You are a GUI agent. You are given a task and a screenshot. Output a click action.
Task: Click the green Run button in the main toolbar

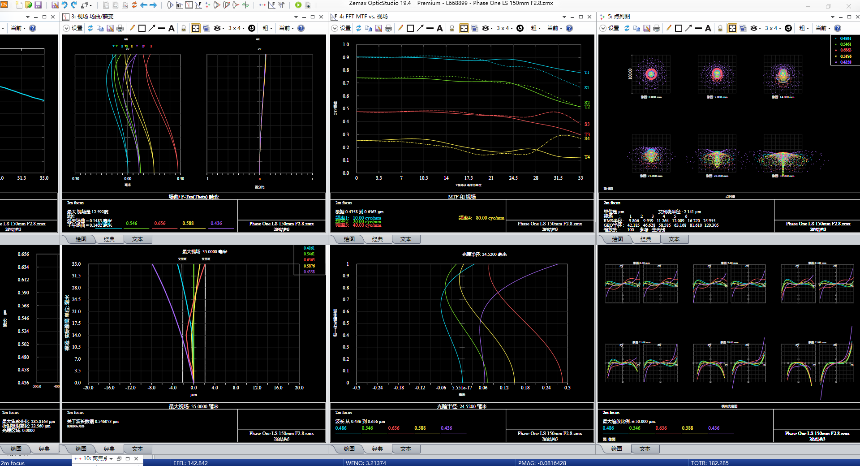point(298,5)
